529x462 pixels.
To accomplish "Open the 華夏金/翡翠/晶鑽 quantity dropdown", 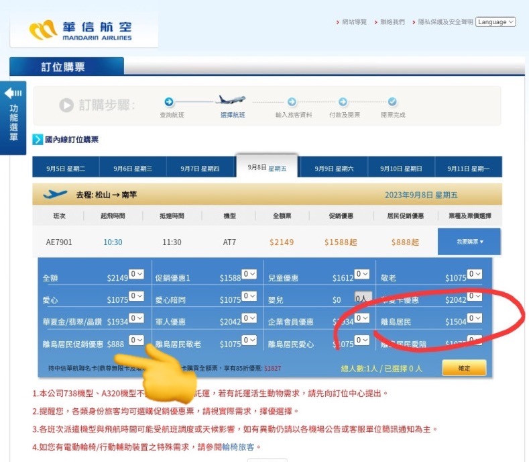I will 136,318.
